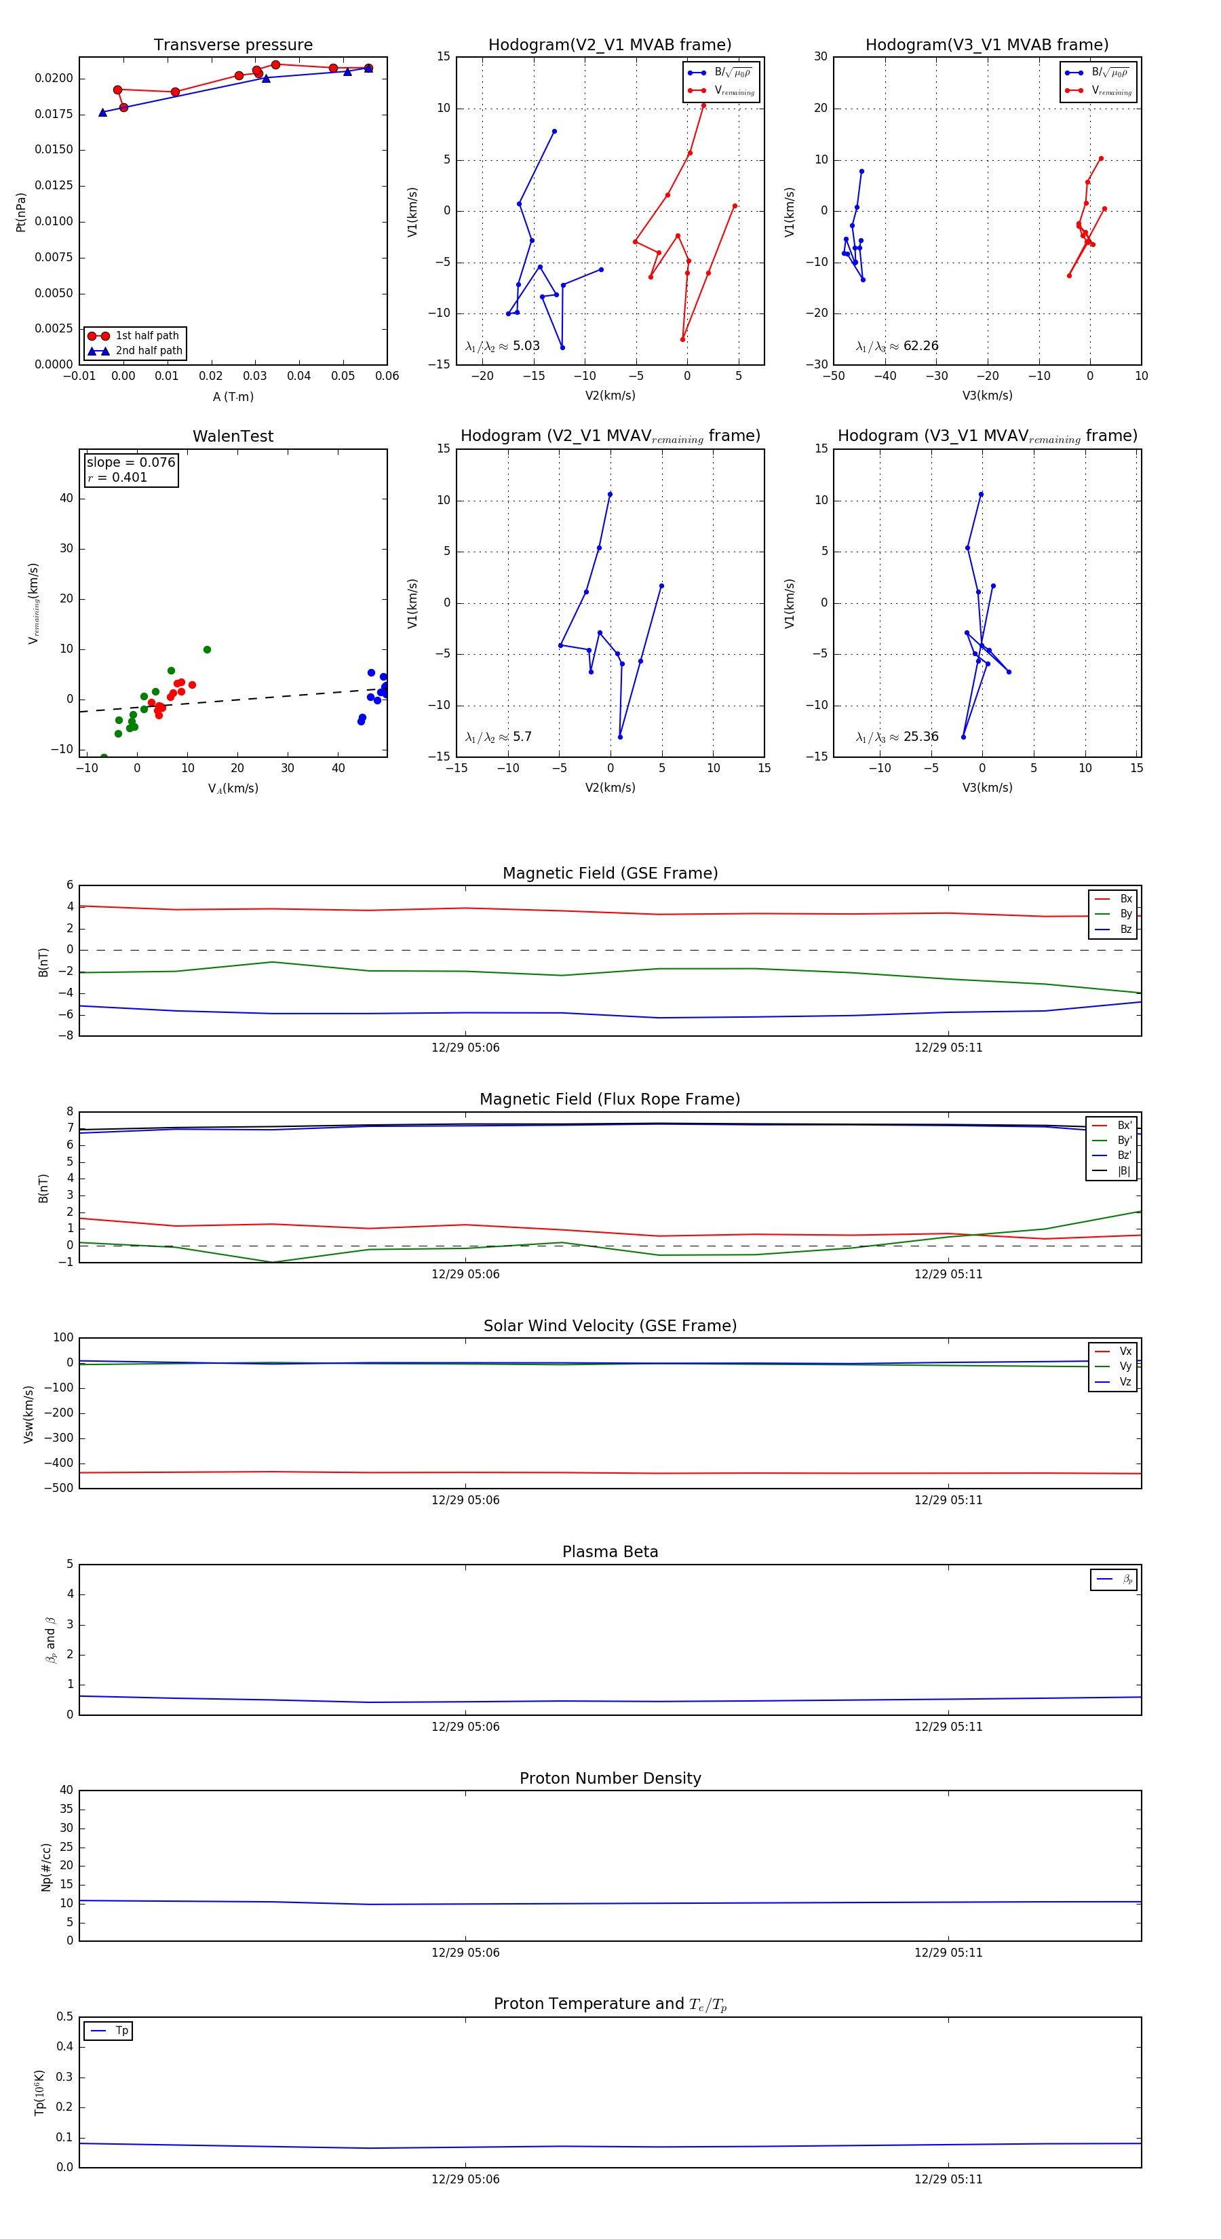1221x2239 pixels.
Task: Click the Bz' entry in Flux Rope legend
Action: (x=1112, y=1155)
